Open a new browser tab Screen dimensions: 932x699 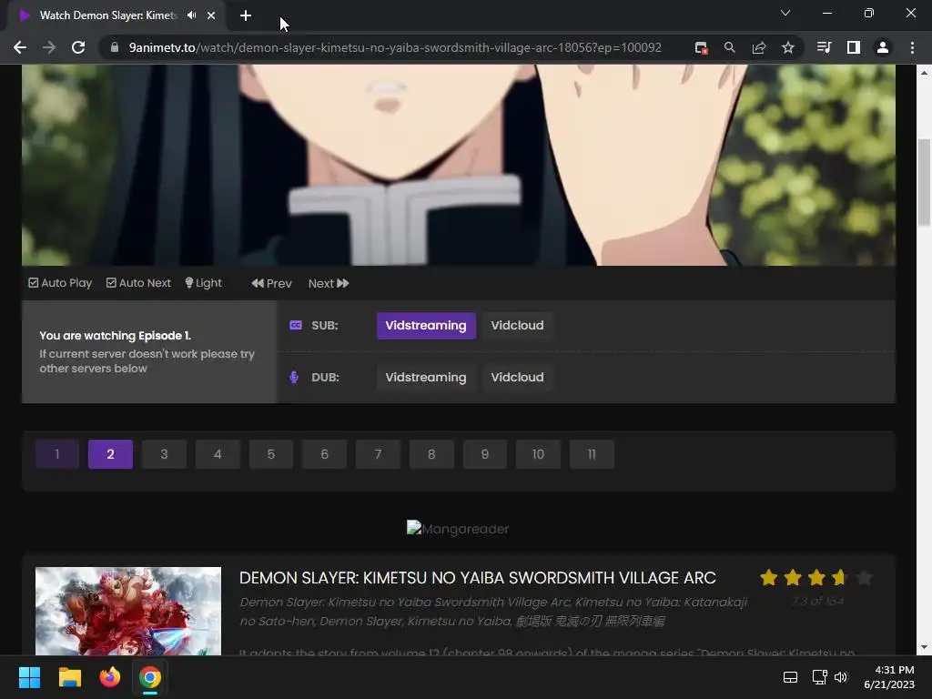(246, 15)
